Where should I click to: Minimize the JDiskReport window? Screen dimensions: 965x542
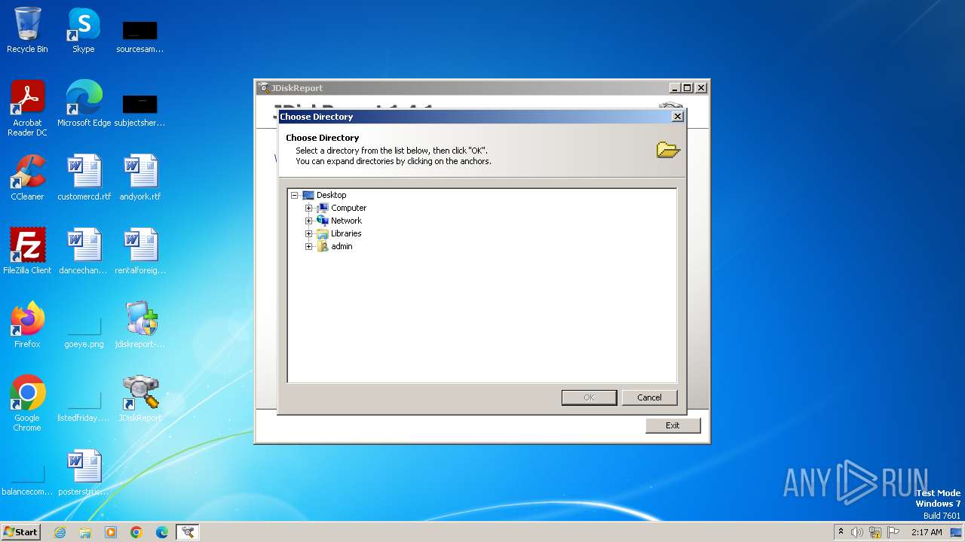(675, 88)
